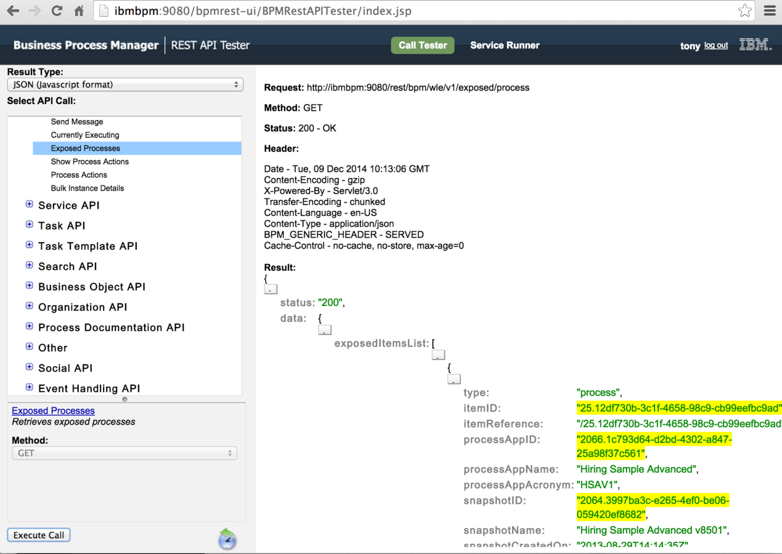The image size is (782, 554).
Task: Go to browser home icon
Action: point(79,11)
